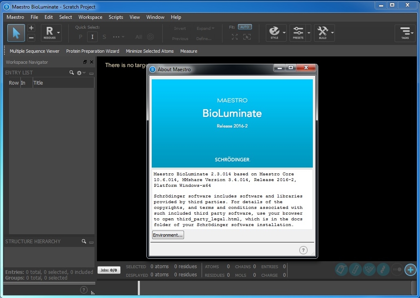
Task: Click the Environment... button in About Maestro
Action: pyautogui.click(x=168, y=235)
